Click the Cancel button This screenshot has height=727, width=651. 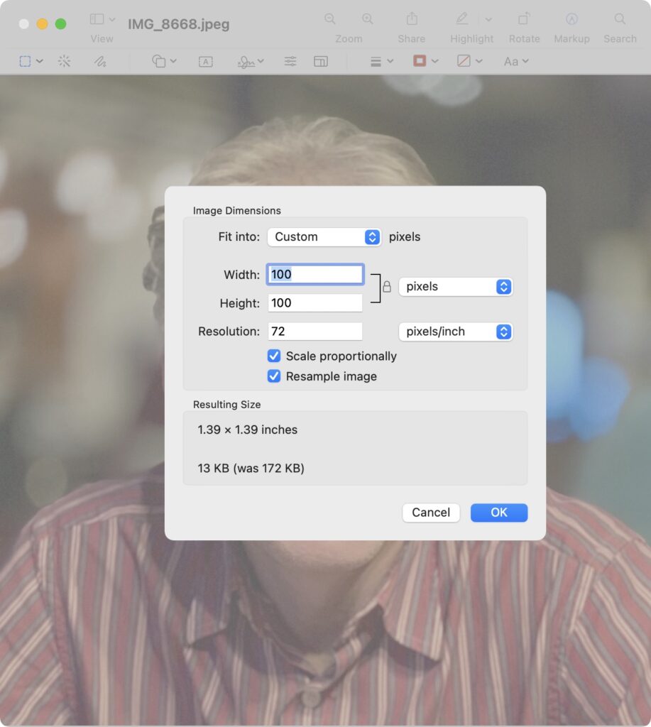pyautogui.click(x=431, y=513)
